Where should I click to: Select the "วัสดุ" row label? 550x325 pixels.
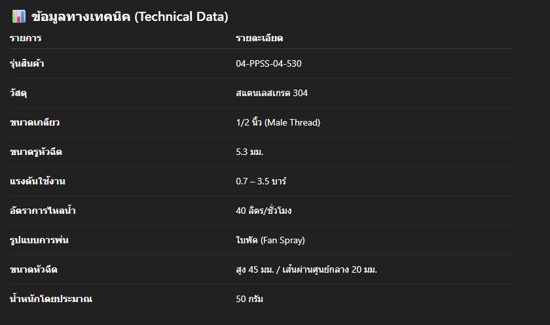tap(18, 93)
